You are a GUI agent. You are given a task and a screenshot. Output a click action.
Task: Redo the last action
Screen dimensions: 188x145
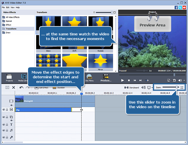[x=27, y=88]
